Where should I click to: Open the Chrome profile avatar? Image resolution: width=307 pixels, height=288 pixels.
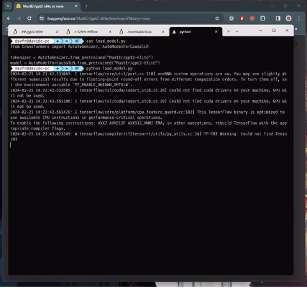288,19
